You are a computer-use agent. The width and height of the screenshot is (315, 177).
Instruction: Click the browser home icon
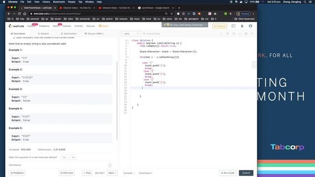(25, 14)
